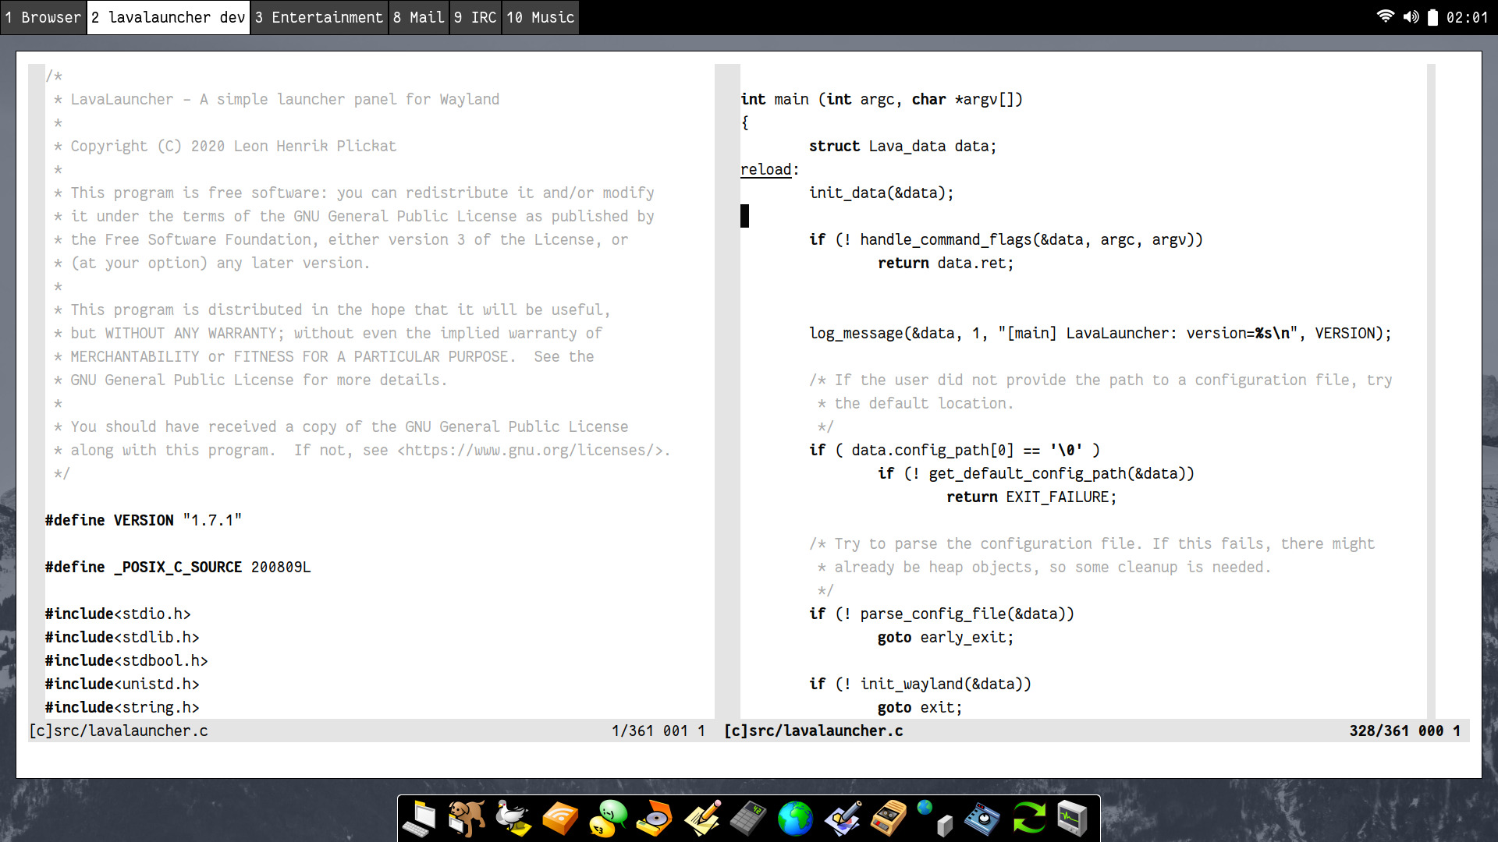The image size is (1498, 842).
Task: Click the #define VERSION line
Action: point(144,520)
